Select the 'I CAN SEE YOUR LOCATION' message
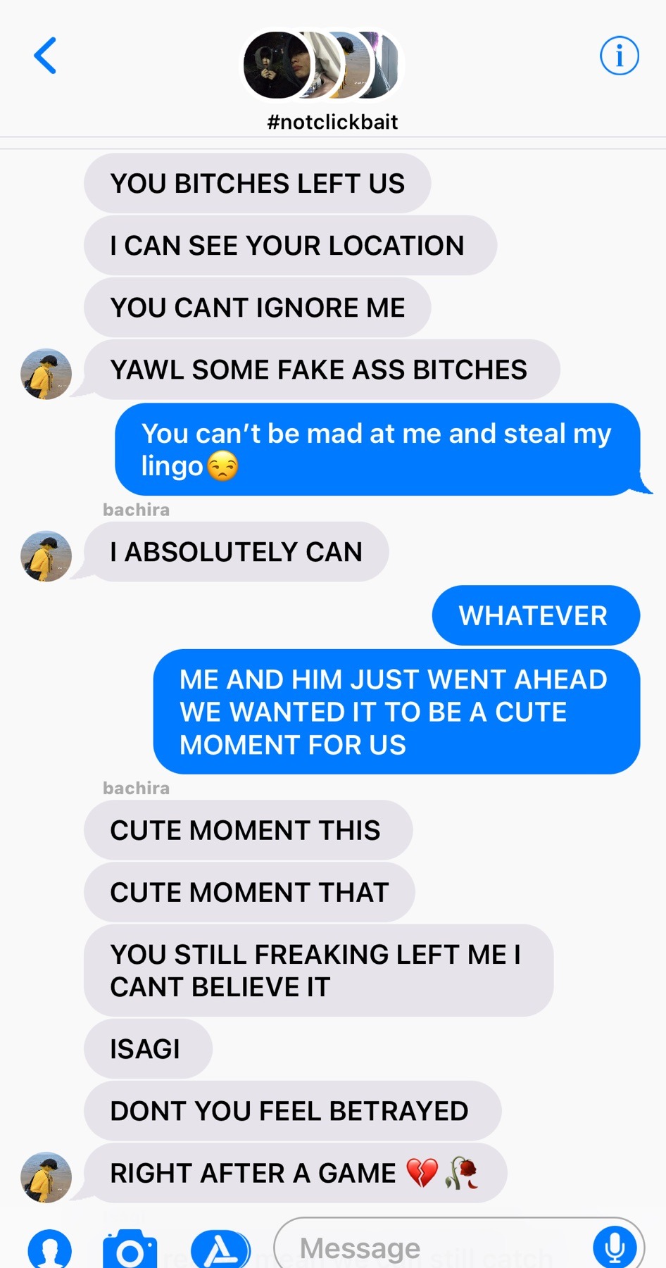 pyautogui.click(x=290, y=245)
